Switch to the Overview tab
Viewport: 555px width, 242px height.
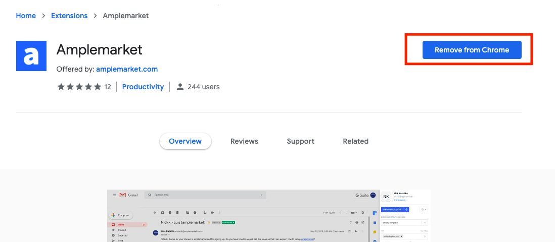point(185,141)
